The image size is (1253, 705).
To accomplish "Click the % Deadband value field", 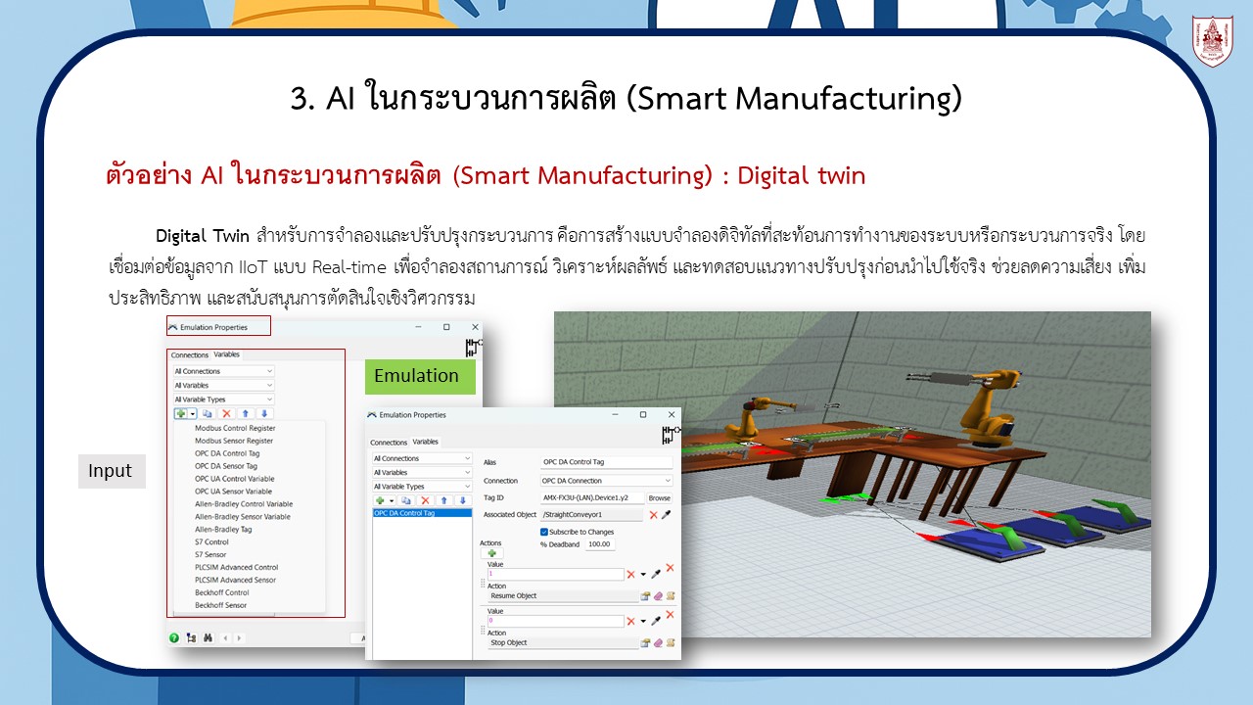I will click(x=599, y=544).
